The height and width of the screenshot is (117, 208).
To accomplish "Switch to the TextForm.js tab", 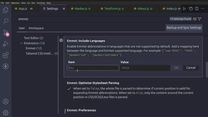I will click(112, 9).
